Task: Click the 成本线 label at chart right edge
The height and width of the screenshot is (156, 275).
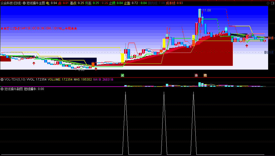Action: (x=269, y=38)
